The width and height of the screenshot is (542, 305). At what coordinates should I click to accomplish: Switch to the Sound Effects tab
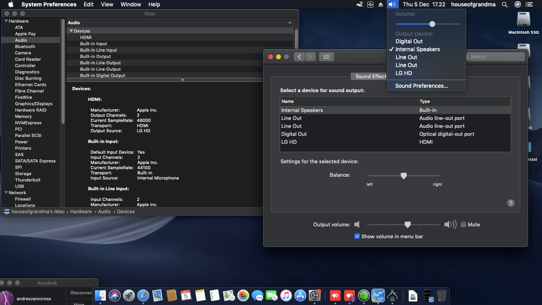pos(368,76)
